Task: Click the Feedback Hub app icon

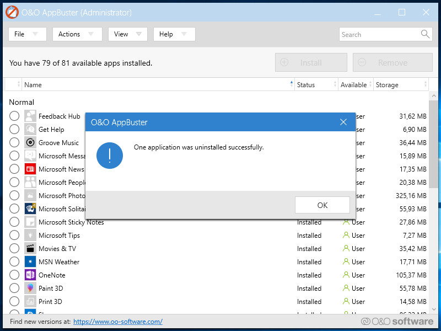Action: (30, 116)
